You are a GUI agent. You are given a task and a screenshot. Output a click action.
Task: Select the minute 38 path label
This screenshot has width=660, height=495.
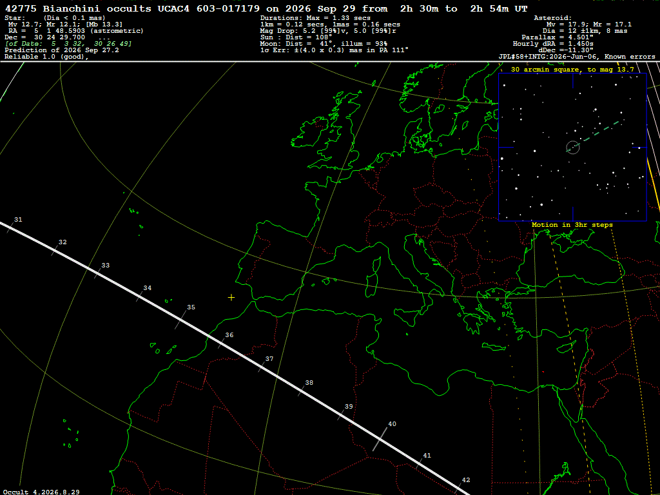[309, 383]
